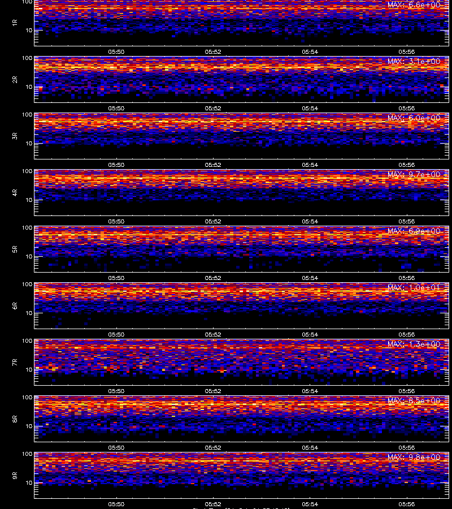
Task: Click the '05:54' time tick below panel 6R
Action: click(x=310, y=335)
